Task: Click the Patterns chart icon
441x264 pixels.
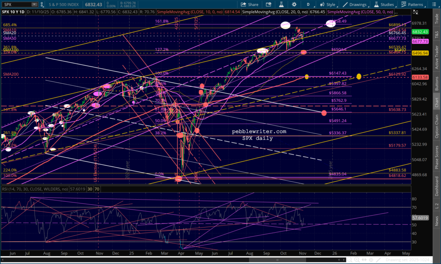Action: click(404, 4)
